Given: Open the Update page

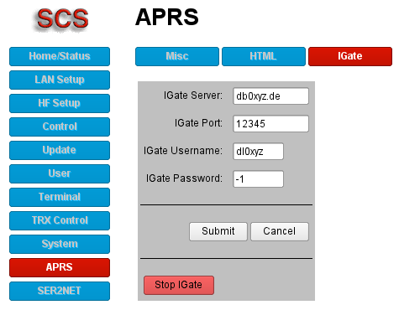Looking at the screenshot, I should click(x=60, y=150).
